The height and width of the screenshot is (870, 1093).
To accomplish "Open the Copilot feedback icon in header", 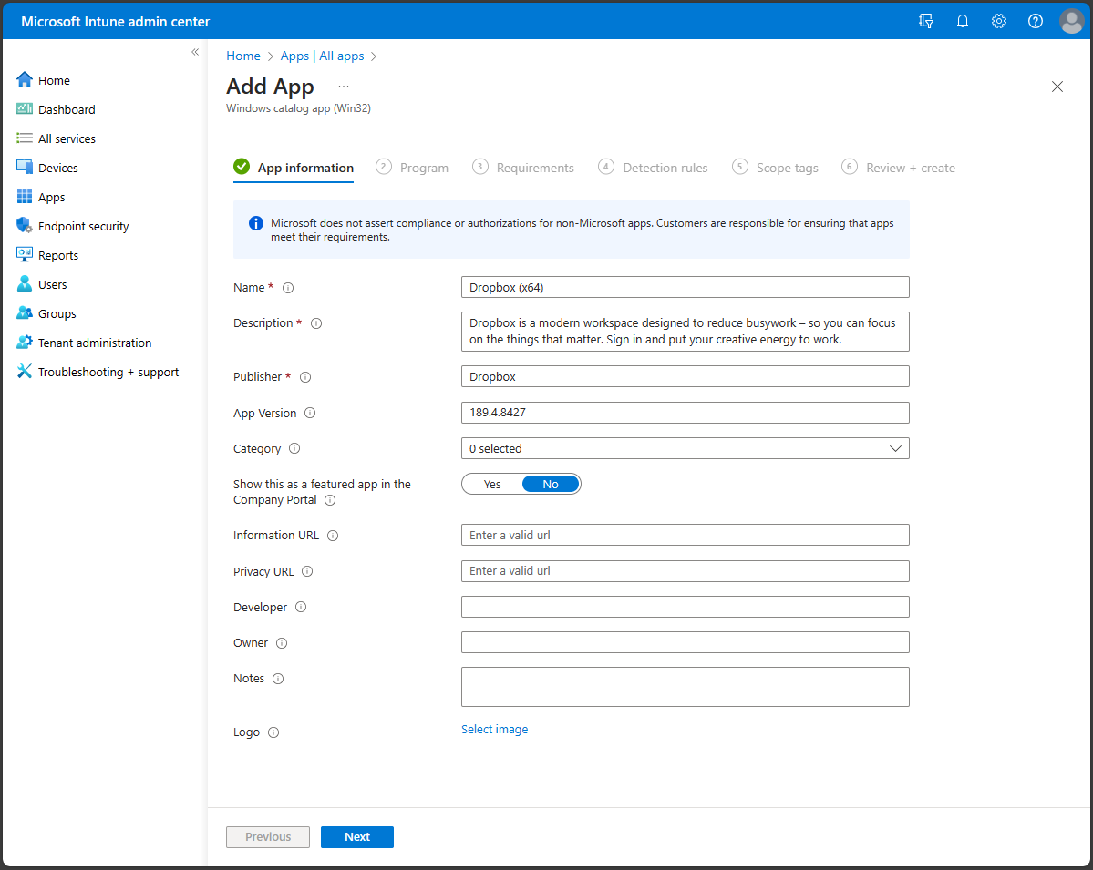I will (926, 21).
